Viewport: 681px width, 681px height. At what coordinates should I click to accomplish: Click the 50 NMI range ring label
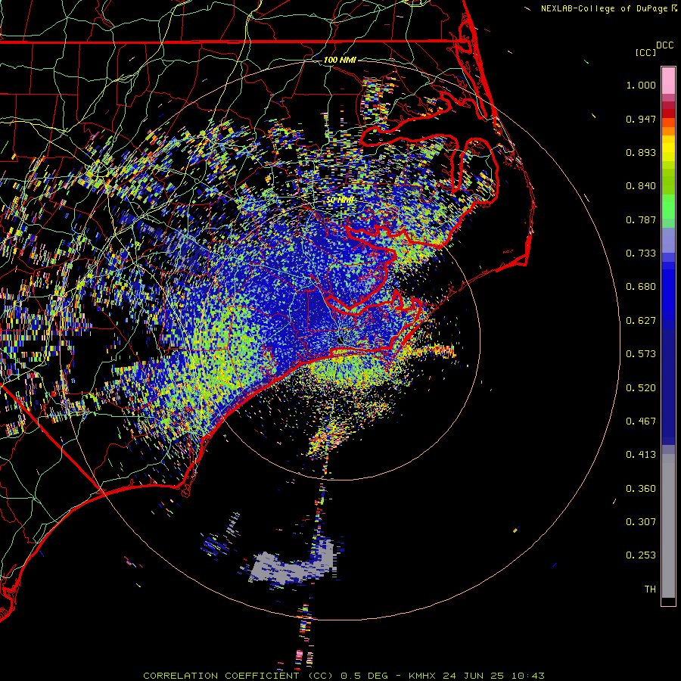(340, 201)
